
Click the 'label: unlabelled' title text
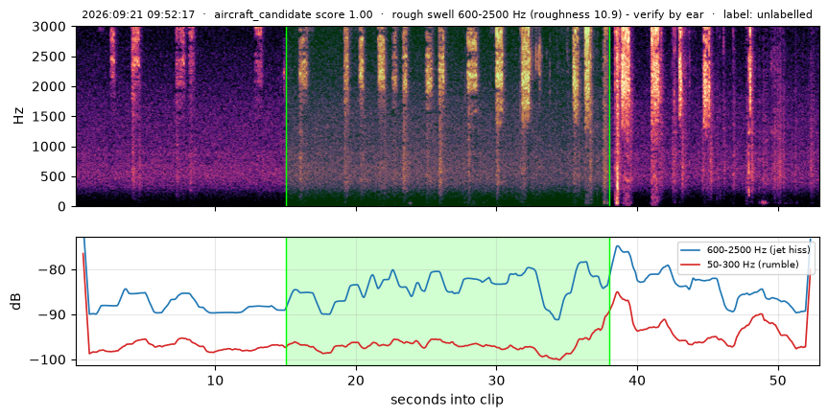[x=768, y=14]
